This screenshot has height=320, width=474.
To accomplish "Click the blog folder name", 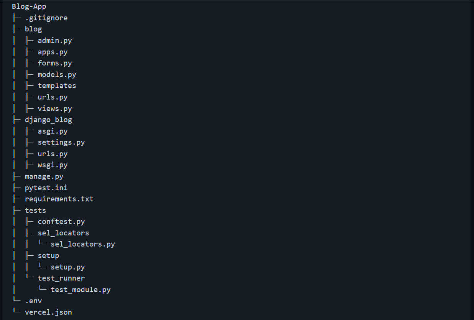I will point(33,29).
